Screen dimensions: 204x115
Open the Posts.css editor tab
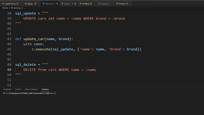tap(105, 4)
